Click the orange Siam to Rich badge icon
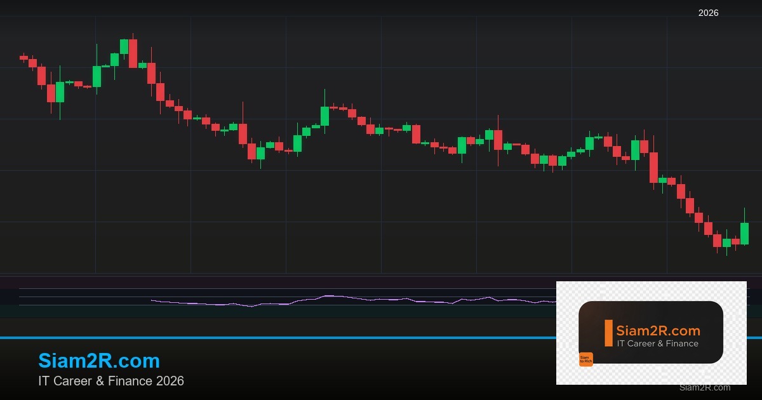The image size is (762, 400). click(586, 359)
